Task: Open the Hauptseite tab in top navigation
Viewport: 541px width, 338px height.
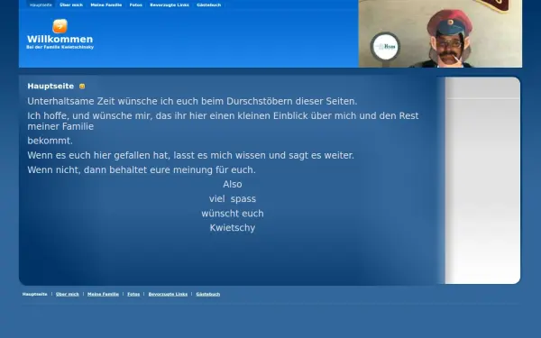Action: [41, 5]
